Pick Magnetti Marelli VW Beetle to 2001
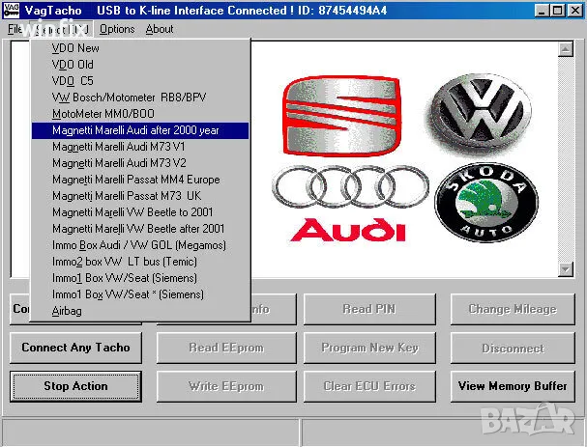Screen dimensions: 587x447 [x=140, y=212]
